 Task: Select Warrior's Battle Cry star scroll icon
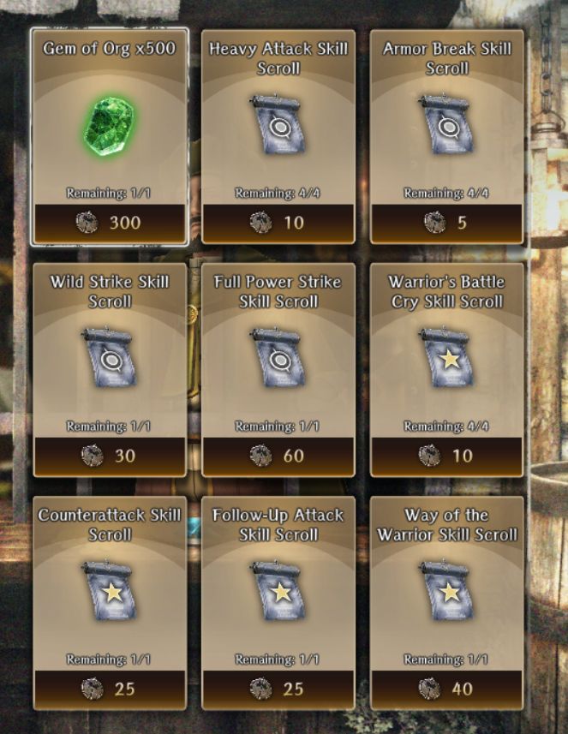446,357
